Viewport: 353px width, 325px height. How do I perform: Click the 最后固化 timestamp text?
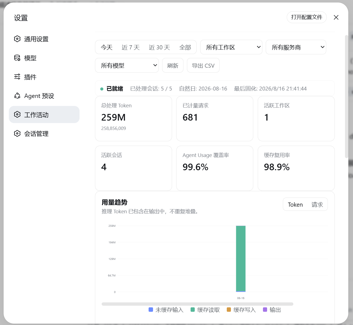pyautogui.click(x=270, y=89)
